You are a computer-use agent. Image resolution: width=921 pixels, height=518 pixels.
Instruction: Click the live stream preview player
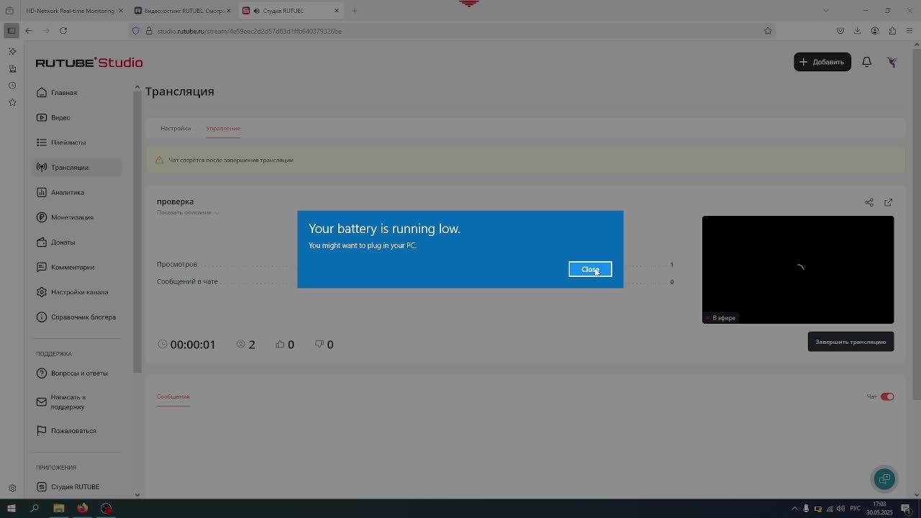(x=798, y=270)
